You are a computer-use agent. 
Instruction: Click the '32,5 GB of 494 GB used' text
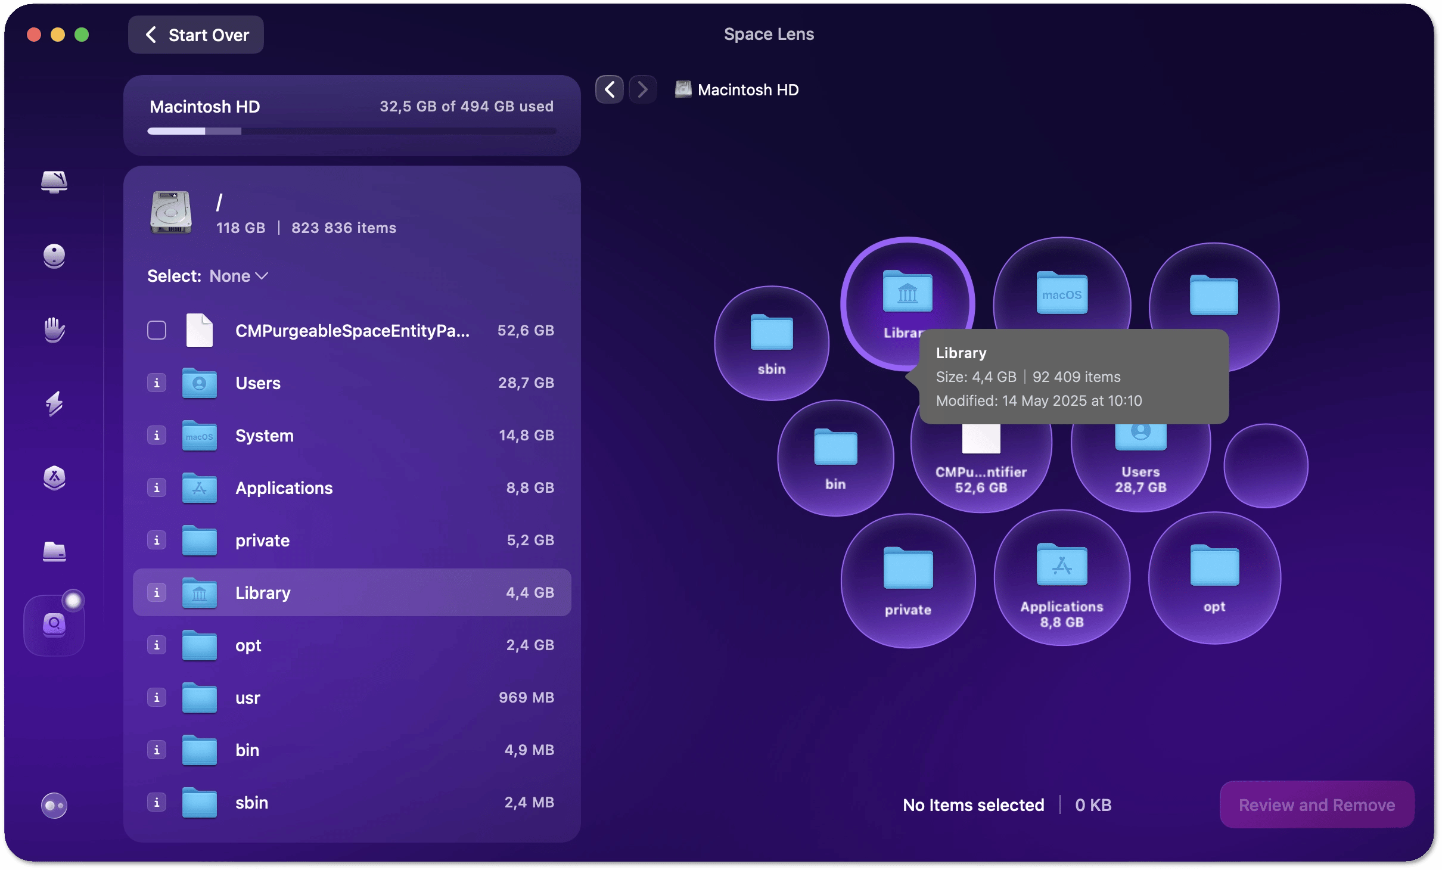(x=467, y=106)
